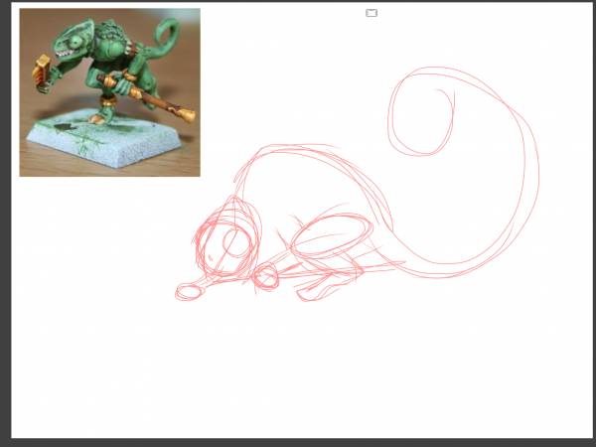Click the small sketched circle right of the head
Viewport: 596px width, 447px height.
[265, 277]
